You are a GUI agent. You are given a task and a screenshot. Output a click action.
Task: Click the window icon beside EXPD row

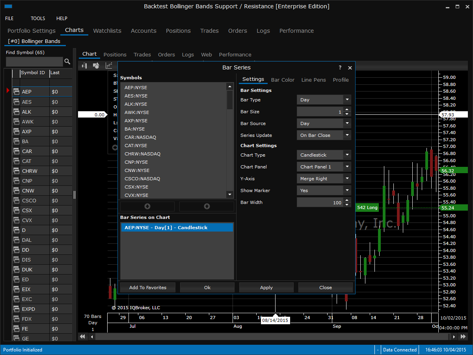(16, 309)
